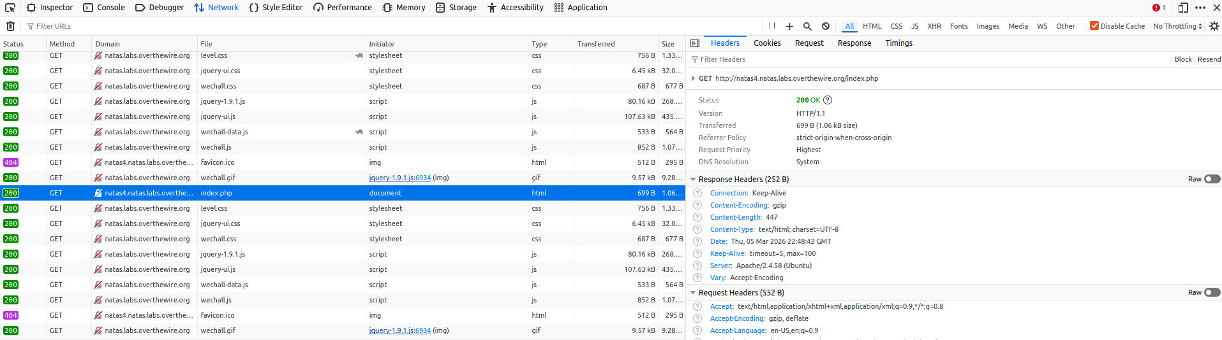This screenshot has height=340, width=1222.
Task: Open the Keep-Alive header documentation link
Action: point(727,253)
